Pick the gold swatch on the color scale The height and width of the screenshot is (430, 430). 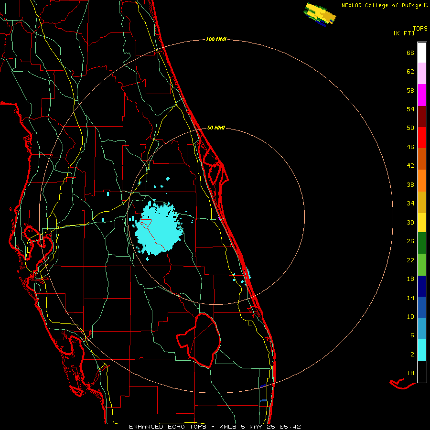click(422, 202)
